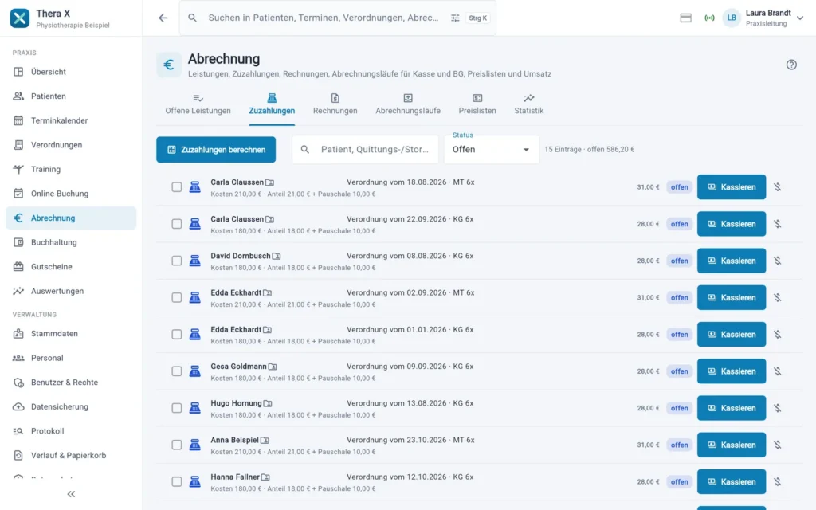Click waive icon in Gesa Goldmann row
This screenshot has width=816, height=510.
point(778,371)
